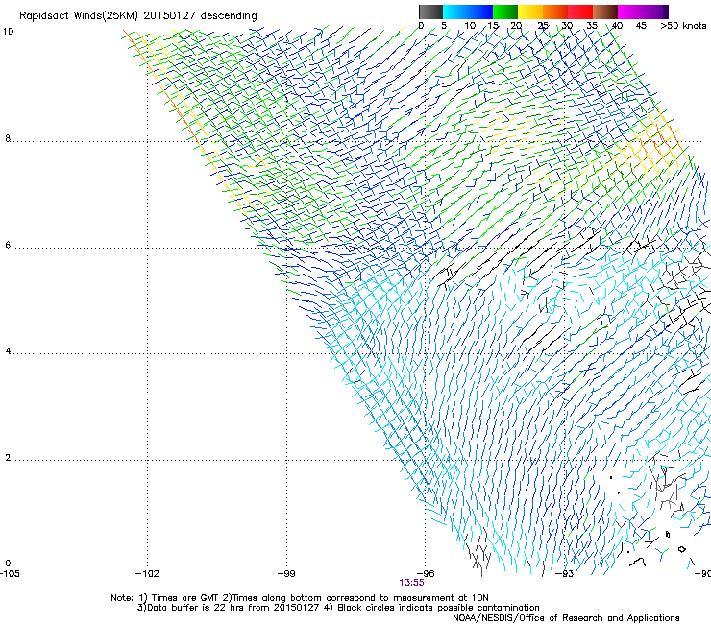Viewport: 711px width, 624px height.
Task: Click the '6' latitude axis label
Action: click(x=8, y=245)
